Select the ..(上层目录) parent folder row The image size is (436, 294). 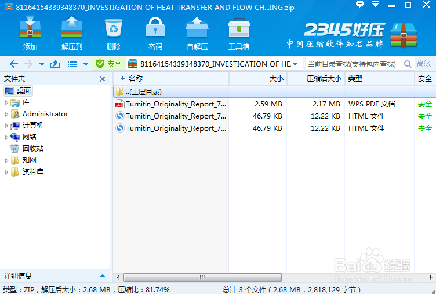[274, 92]
